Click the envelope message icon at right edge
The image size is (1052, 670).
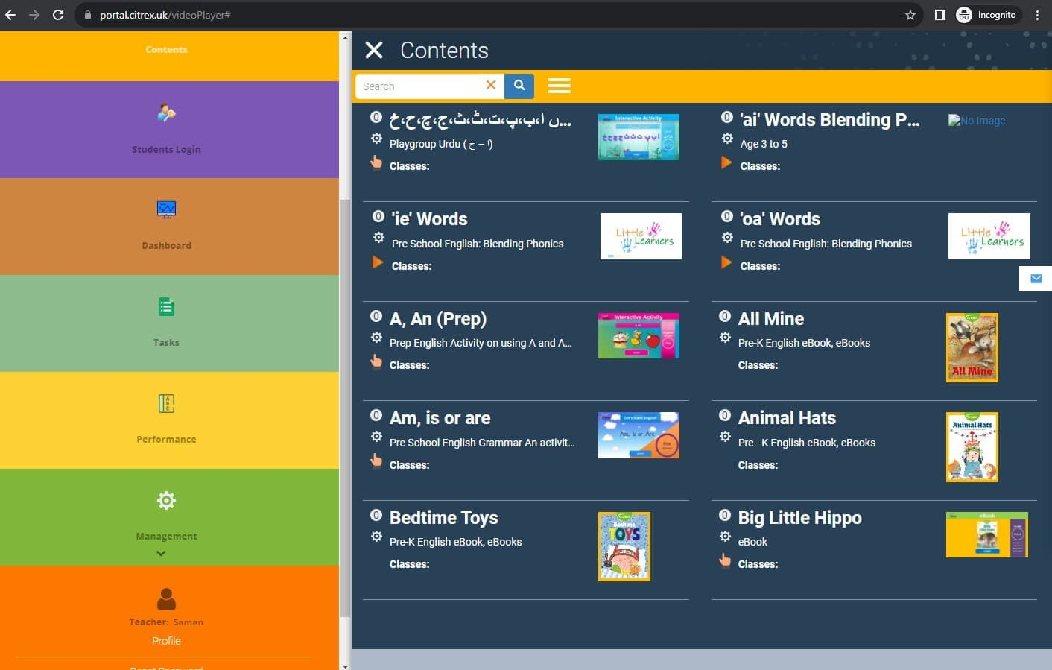[1036, 279]
